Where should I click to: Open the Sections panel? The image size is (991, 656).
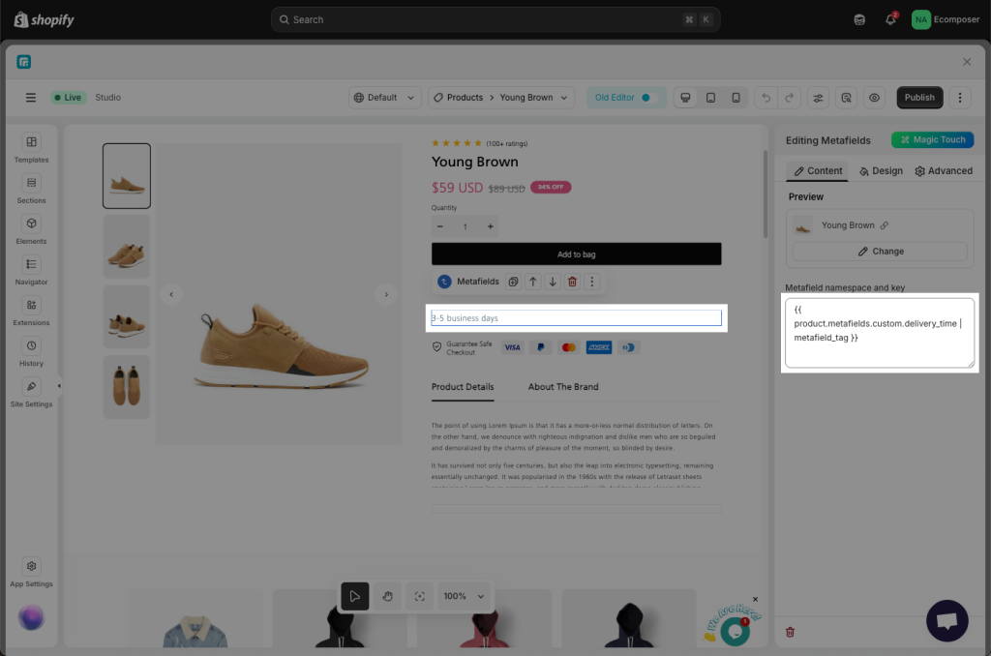(x=31, y=190)
